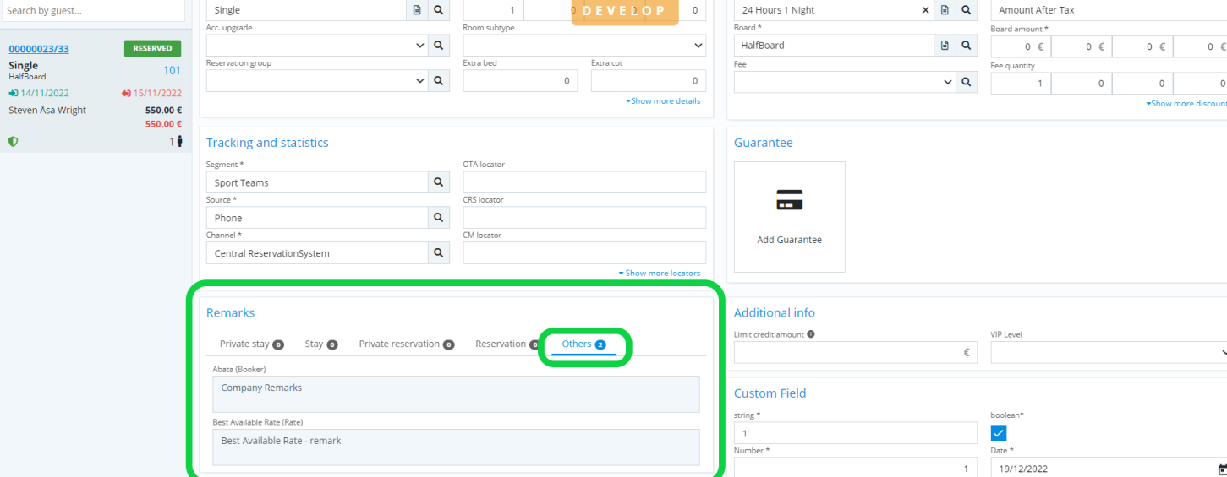Click the search icon next to Segment field
1227x477 pixels.
point(438,182)
